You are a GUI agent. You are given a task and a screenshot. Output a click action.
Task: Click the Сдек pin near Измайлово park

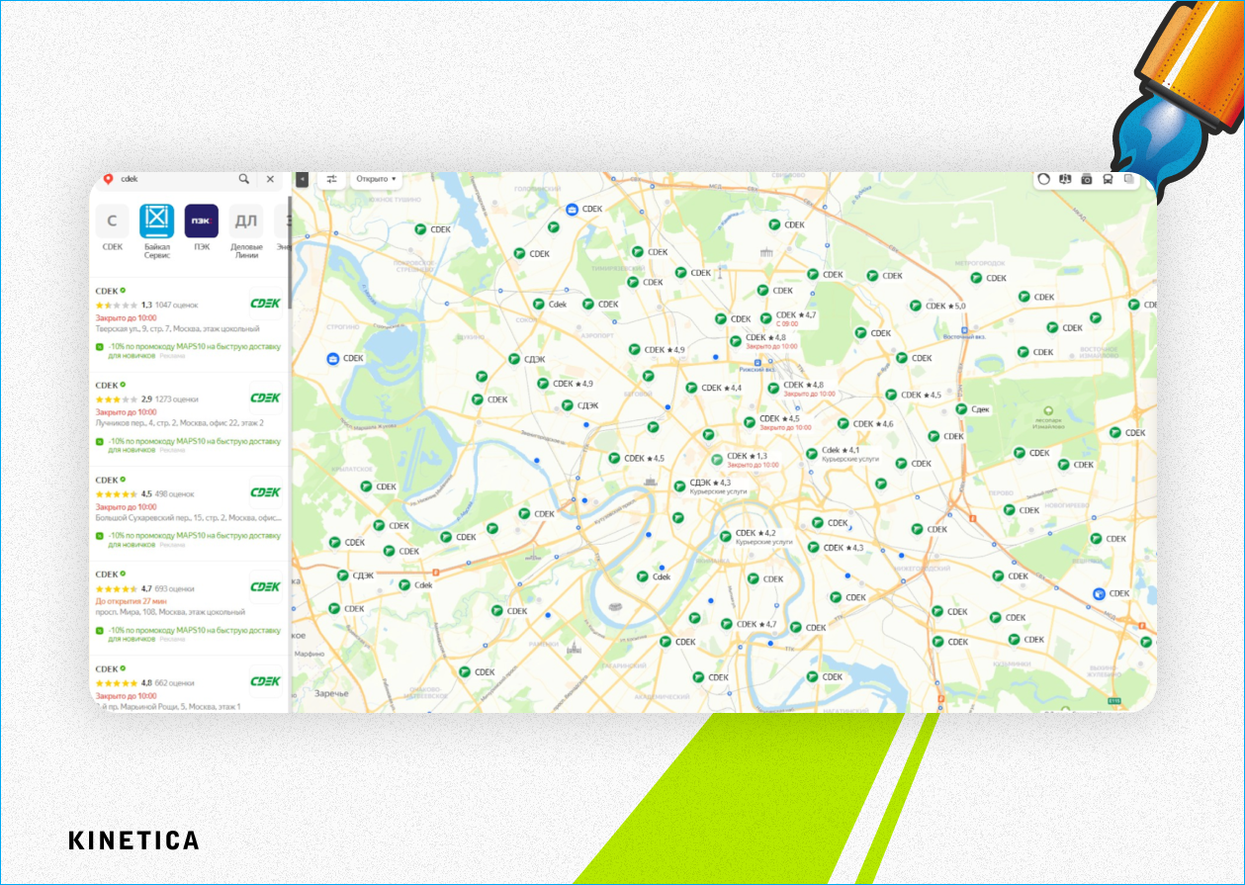pyautogui.click(x=961, y=408)
